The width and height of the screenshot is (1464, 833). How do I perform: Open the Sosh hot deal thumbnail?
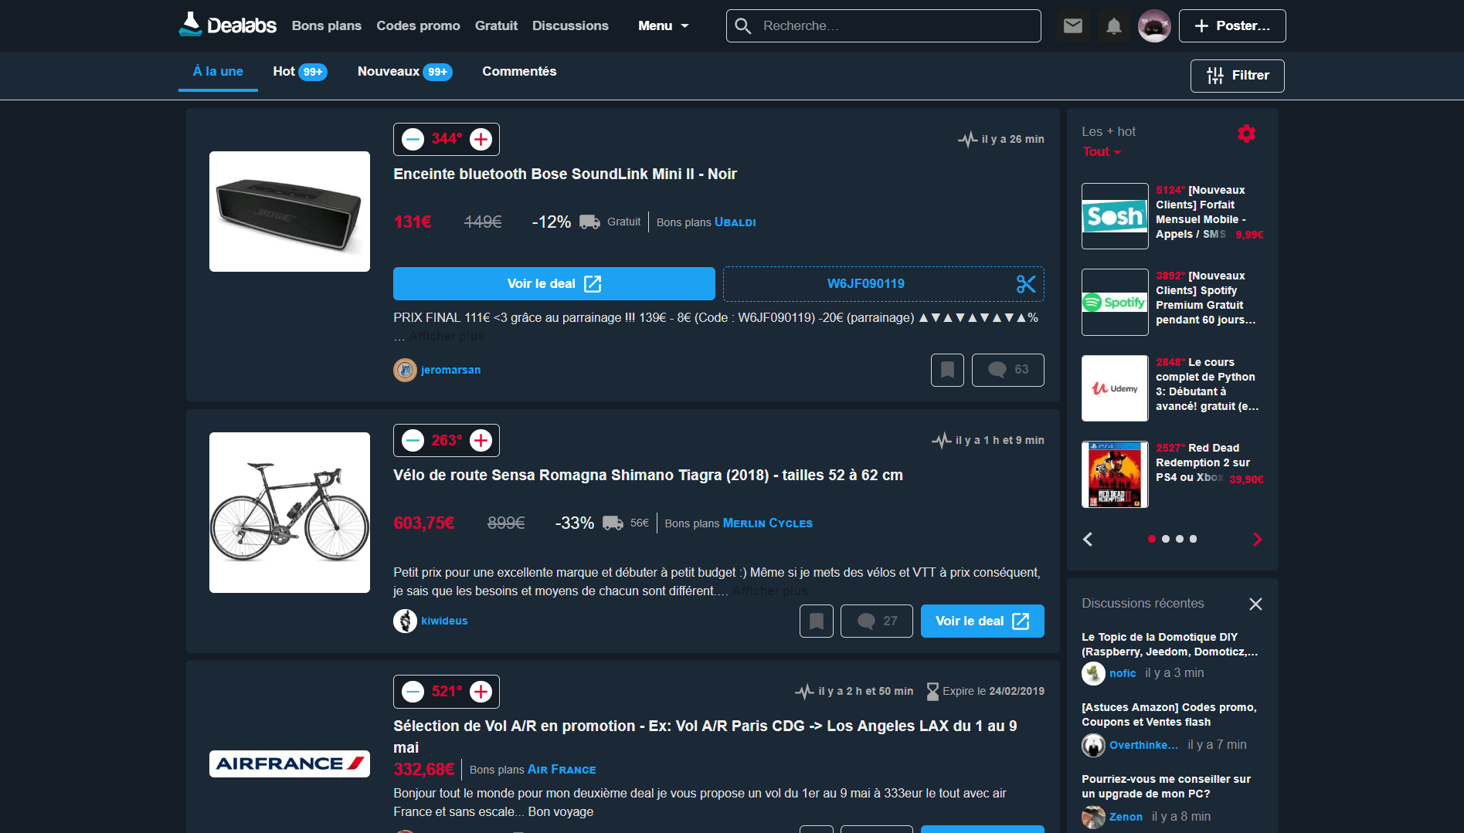1115,216
